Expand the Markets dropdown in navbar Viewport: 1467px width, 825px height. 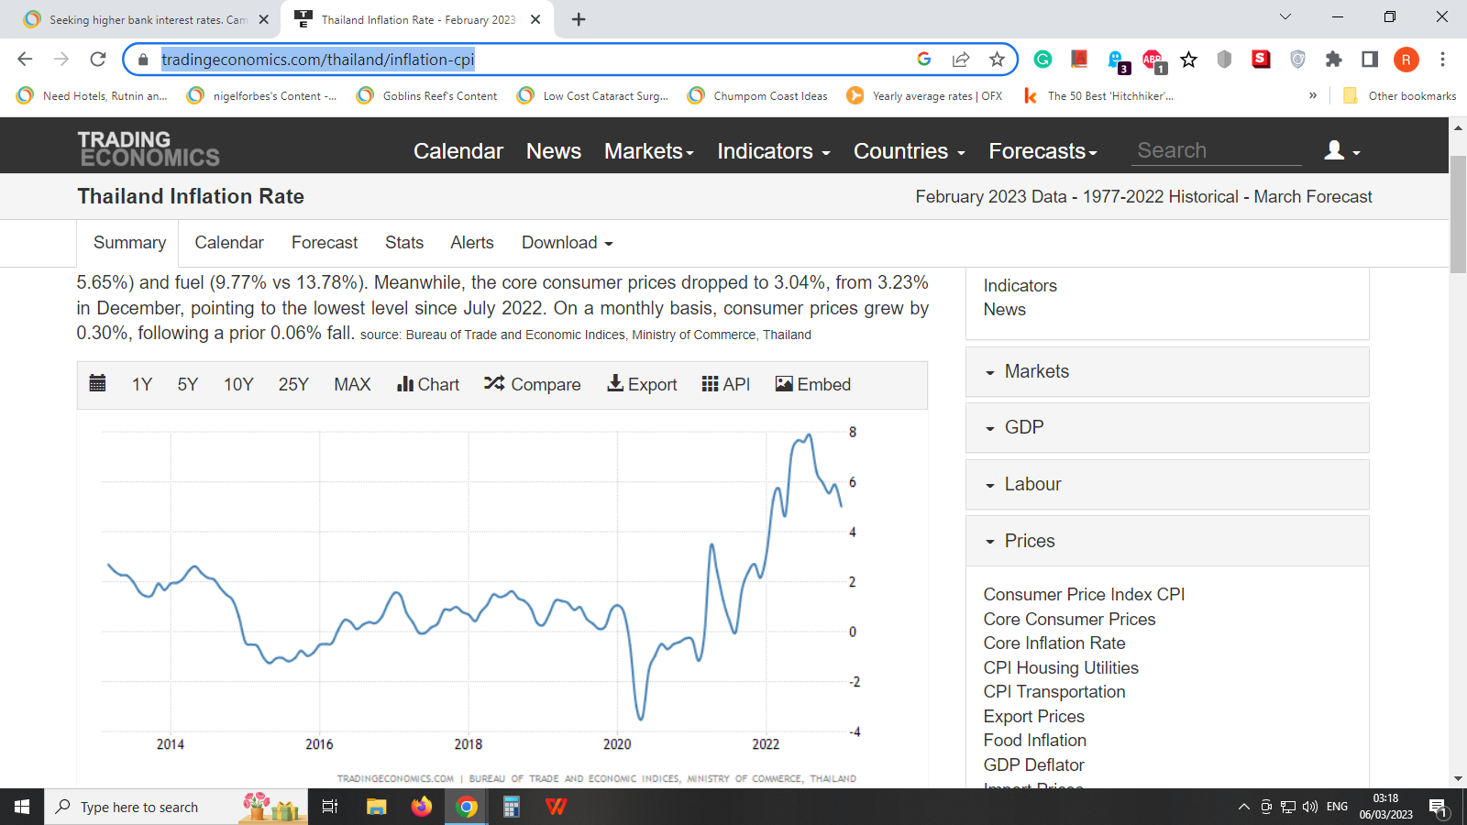pyautogui.click(x=648, y=151)
